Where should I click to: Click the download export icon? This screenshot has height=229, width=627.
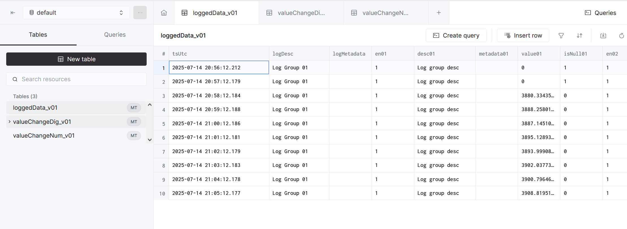(603, 36)
